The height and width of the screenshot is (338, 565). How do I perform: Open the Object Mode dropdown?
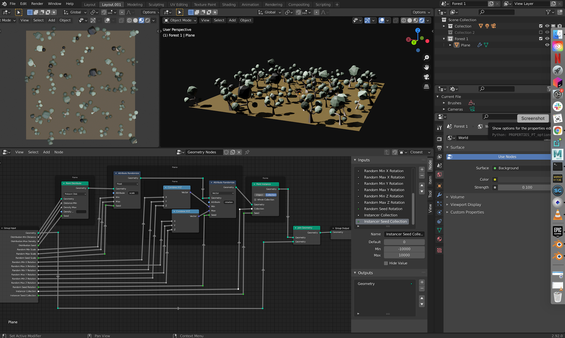click(180, 20)
